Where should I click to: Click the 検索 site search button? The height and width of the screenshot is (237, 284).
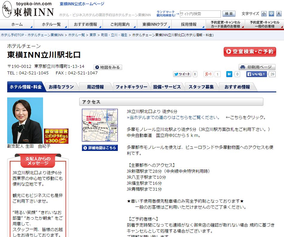tap(229, 14)
